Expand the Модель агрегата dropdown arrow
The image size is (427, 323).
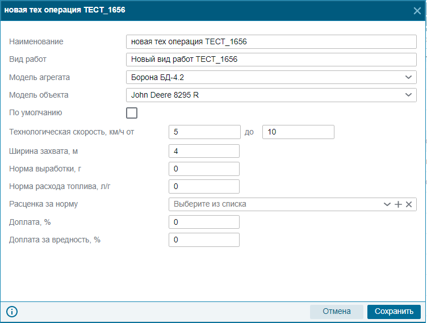tap(408, 77)
